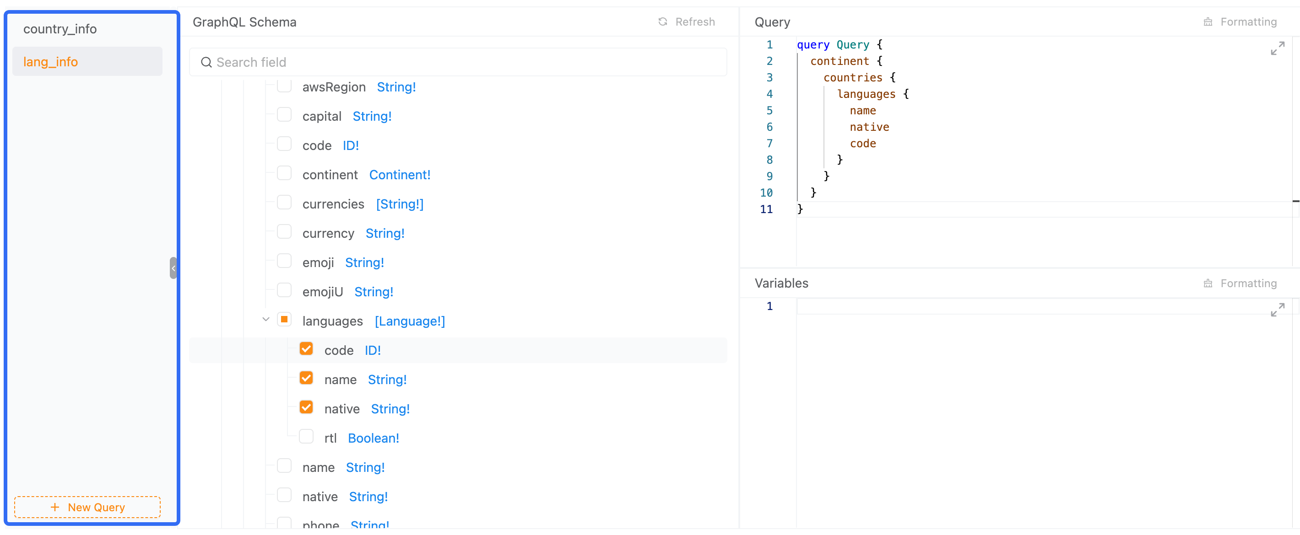1300x535 pixels.
Task: Check the country name String! checkbox
Action: (284, 466)
